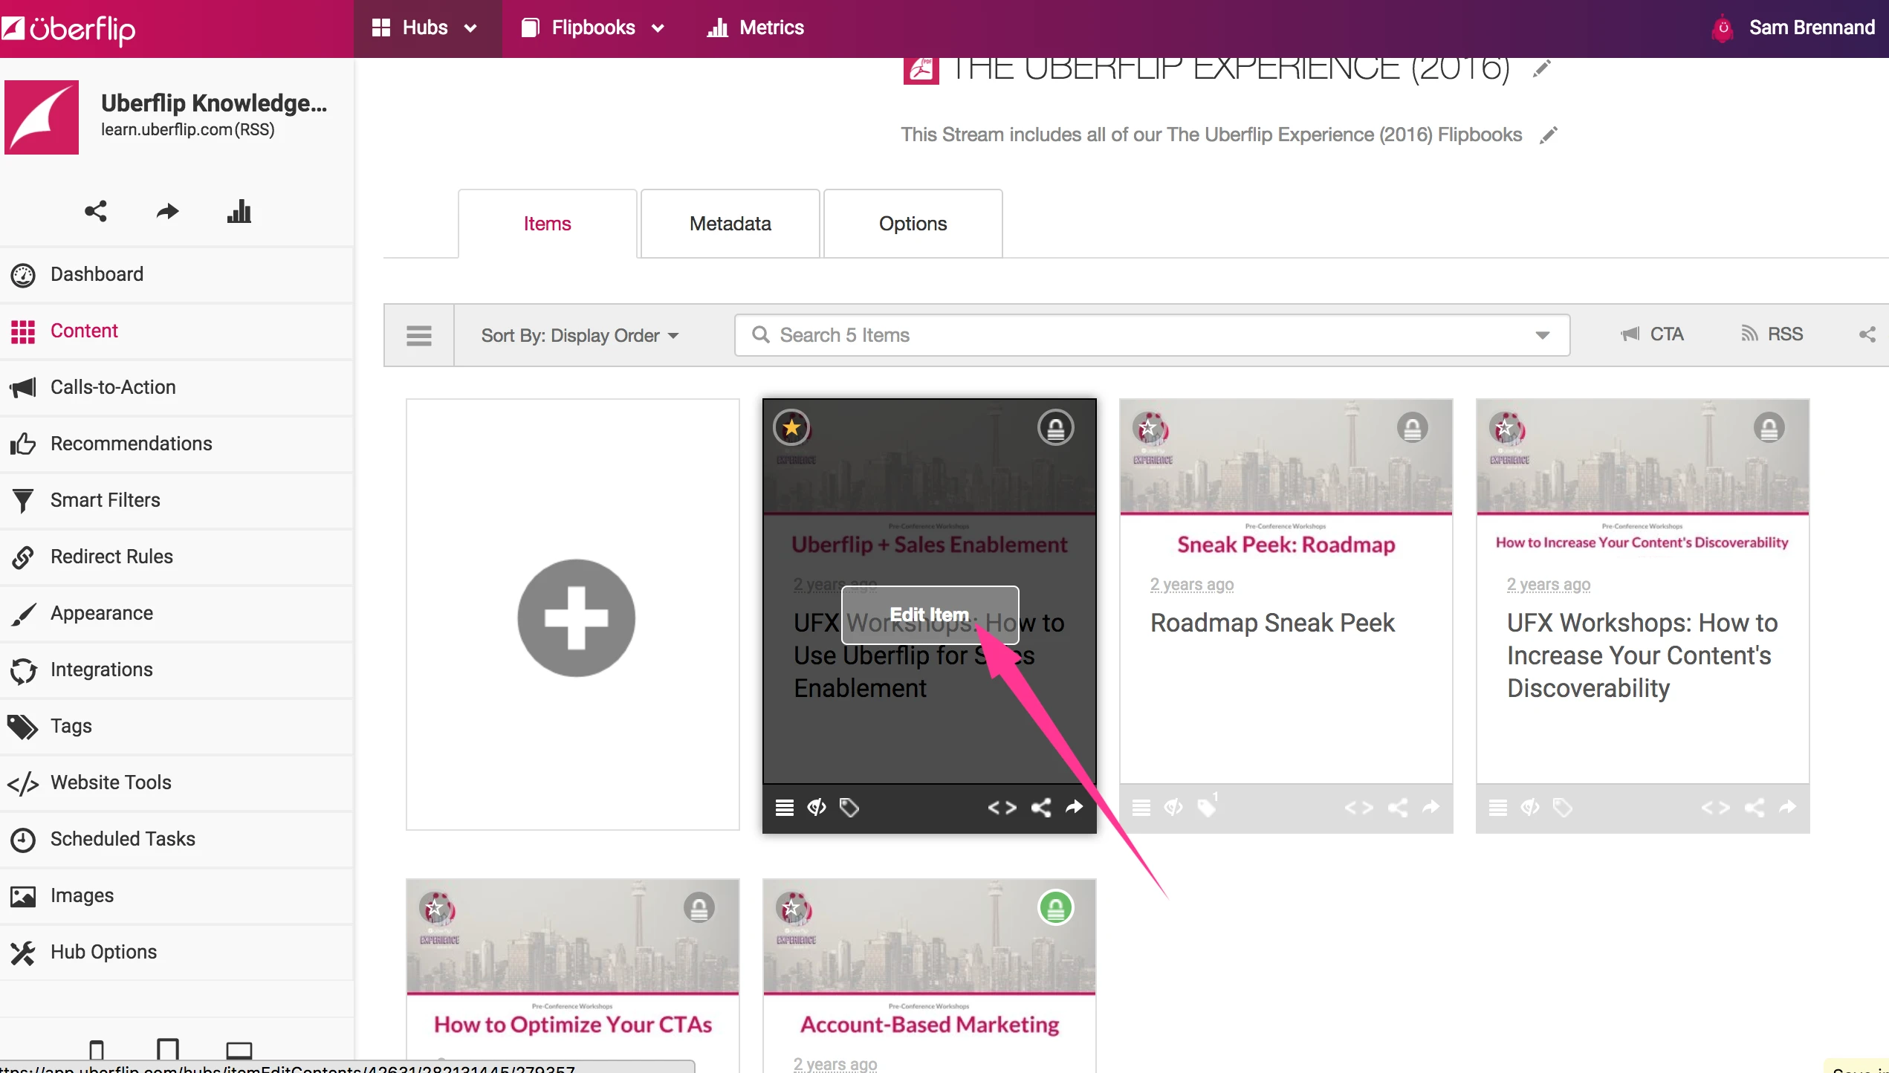Open Content in the sidebar
1889x1073 pixels.
(176, 331)
